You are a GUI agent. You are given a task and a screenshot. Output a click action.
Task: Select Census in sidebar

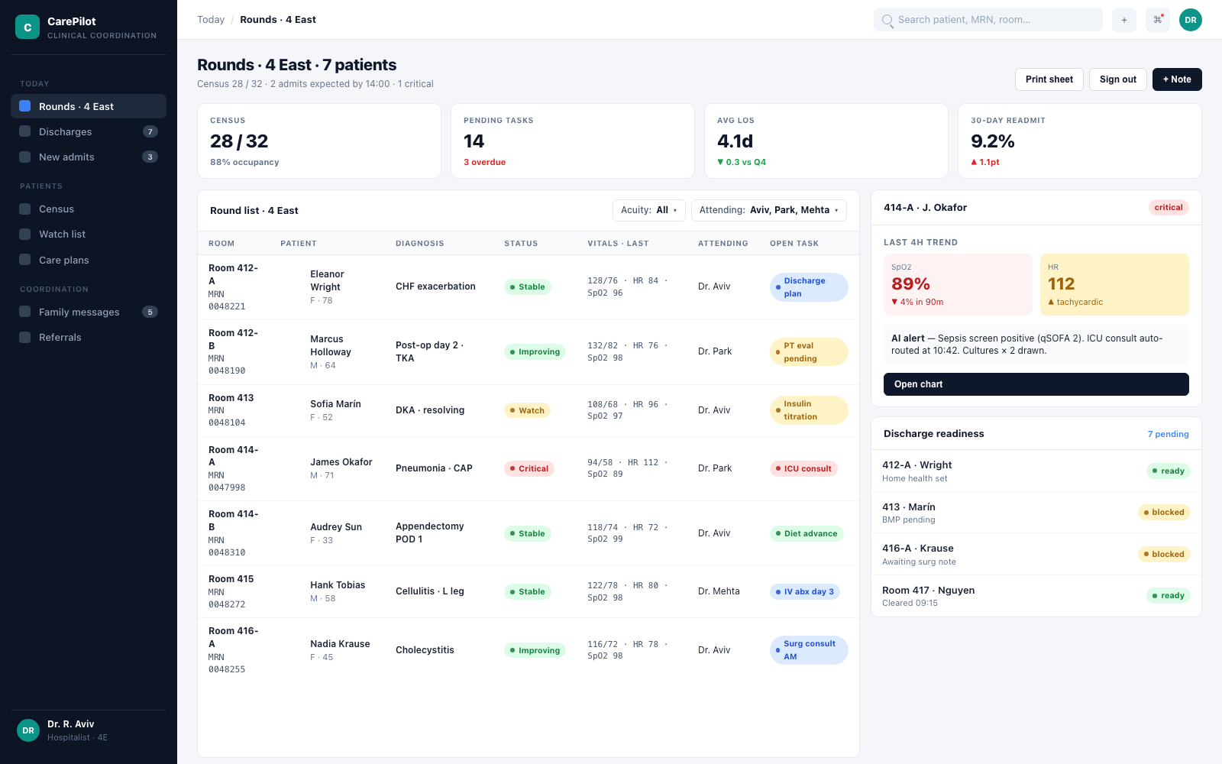(x=89, y=209)
